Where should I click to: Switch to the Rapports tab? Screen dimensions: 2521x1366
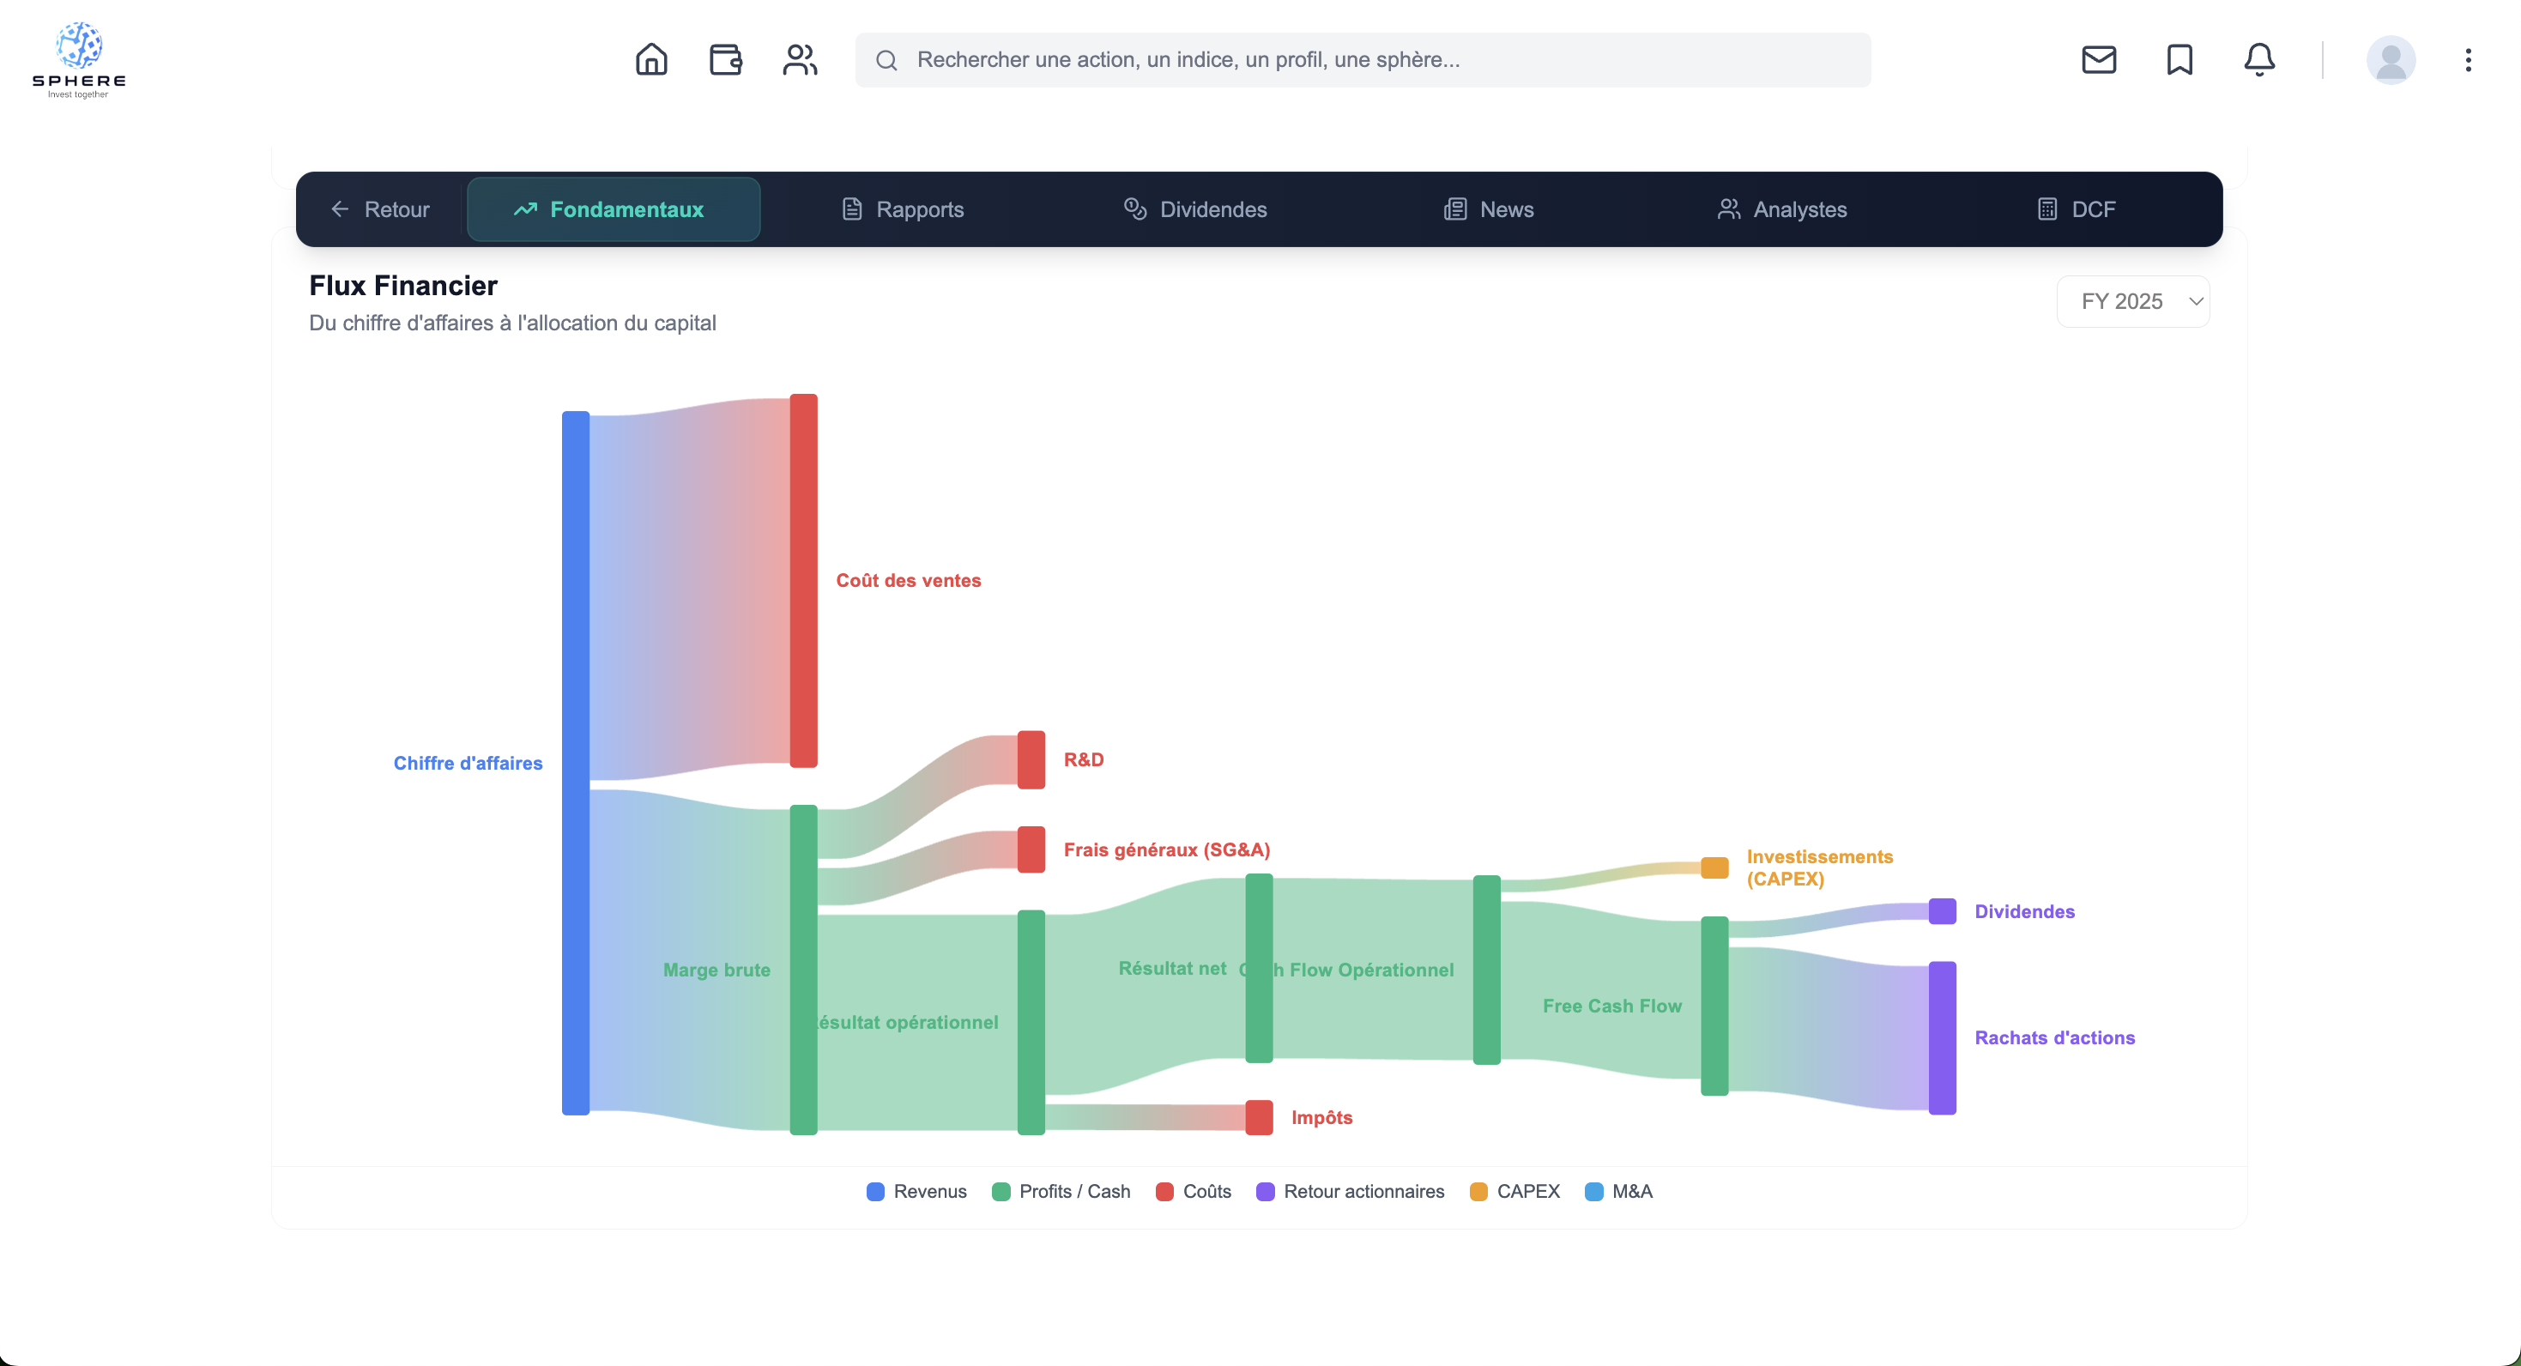903,209
